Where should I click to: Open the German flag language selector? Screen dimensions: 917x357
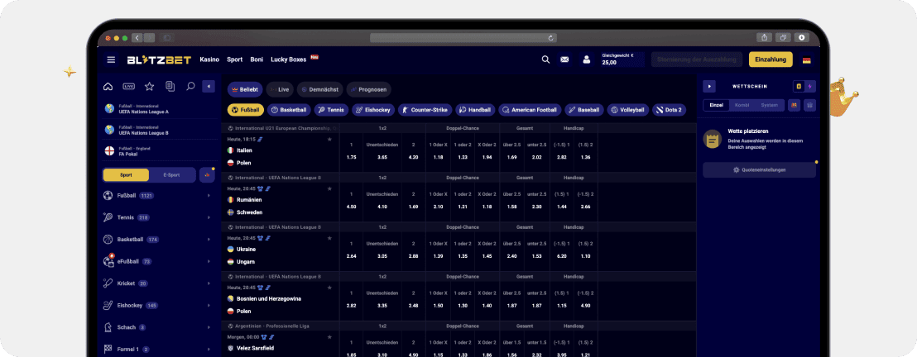[806, 60]
